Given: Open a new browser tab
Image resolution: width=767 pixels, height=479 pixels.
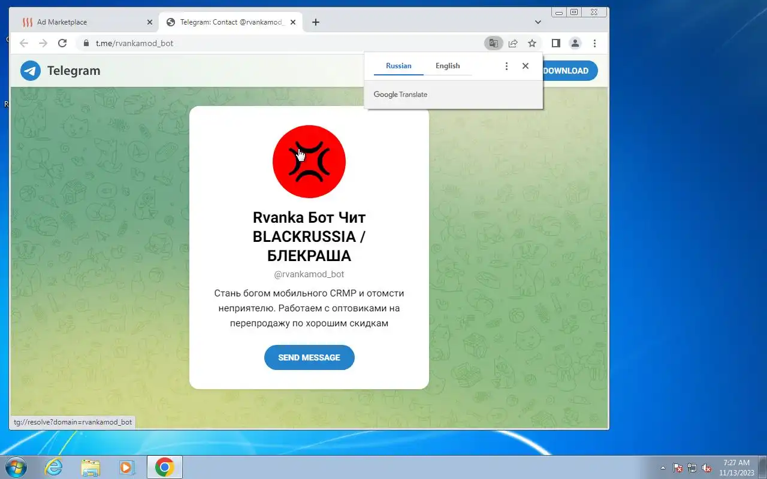Looking at the screenshot, I should 316,22.
